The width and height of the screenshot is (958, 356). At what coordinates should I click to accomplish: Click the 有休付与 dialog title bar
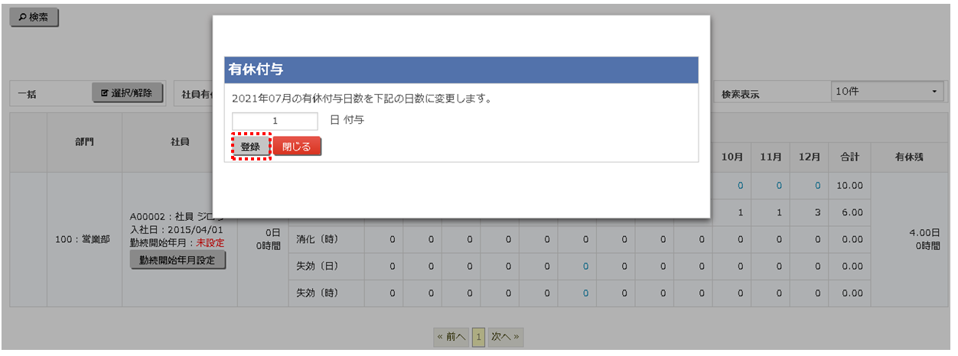[x=461, y=70]
